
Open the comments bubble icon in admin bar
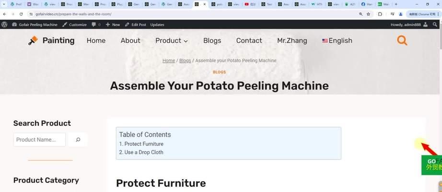coord(94,24)
